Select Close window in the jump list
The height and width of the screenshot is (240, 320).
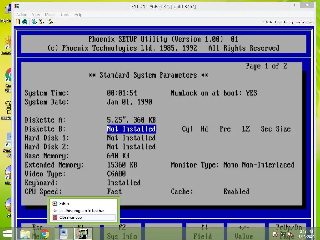point(83,217)
